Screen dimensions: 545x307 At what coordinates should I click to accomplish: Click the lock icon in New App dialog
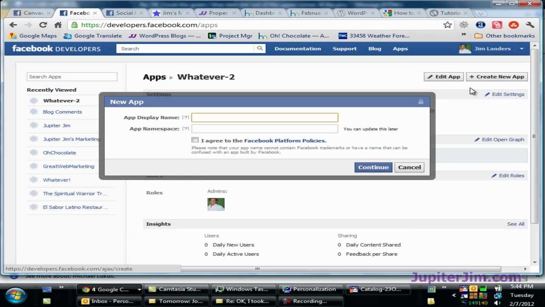[x=421, y=101]
